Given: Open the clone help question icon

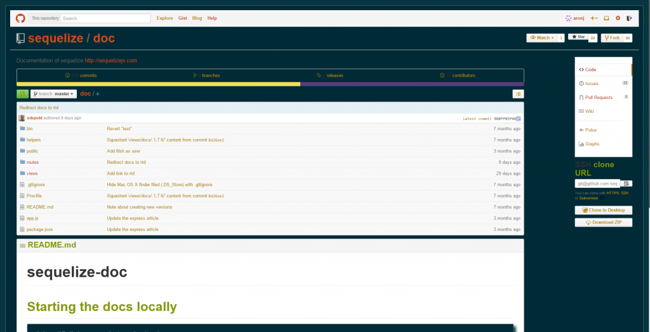Looking at the screenshot, I should (602, 198).
